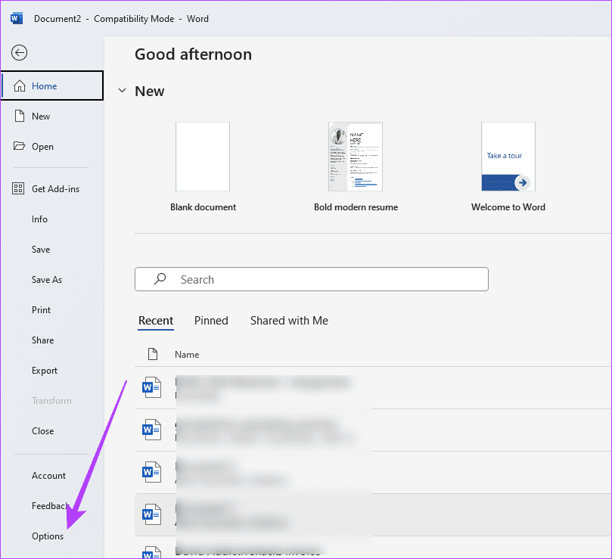Open the Home menu item
The width and height of the screenshot is (612, 559).
(52, 86)
